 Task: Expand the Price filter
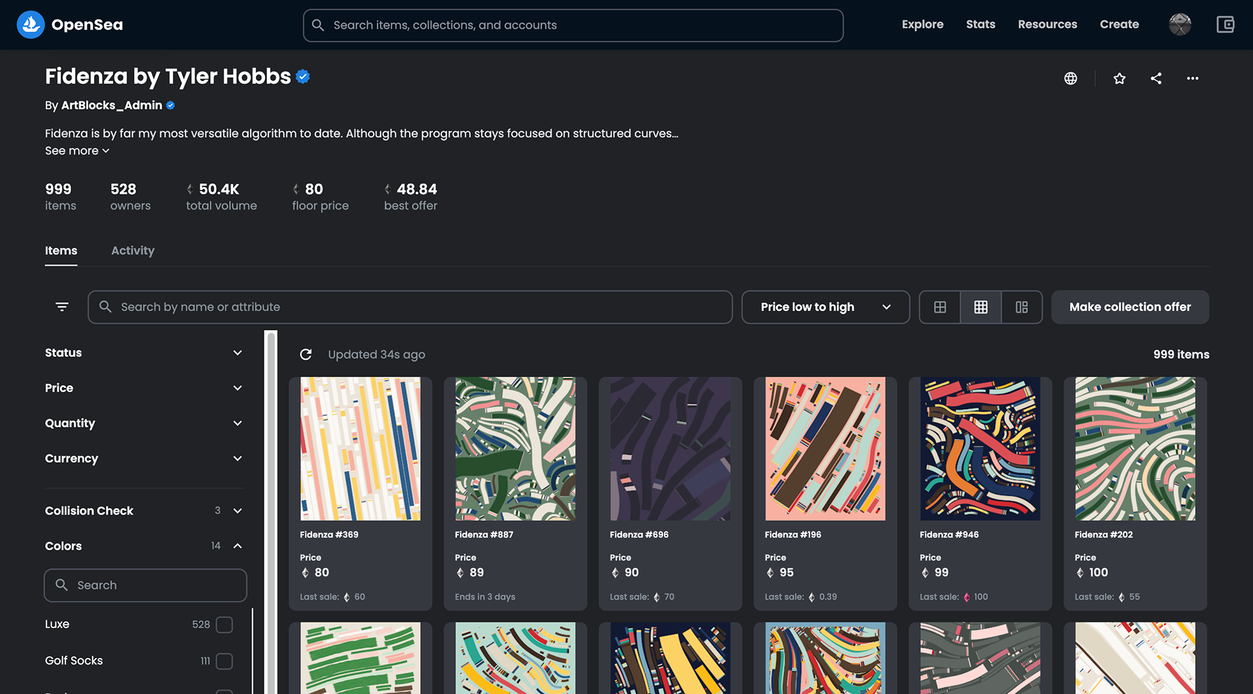pyautogui.click(x=144, y=388)
